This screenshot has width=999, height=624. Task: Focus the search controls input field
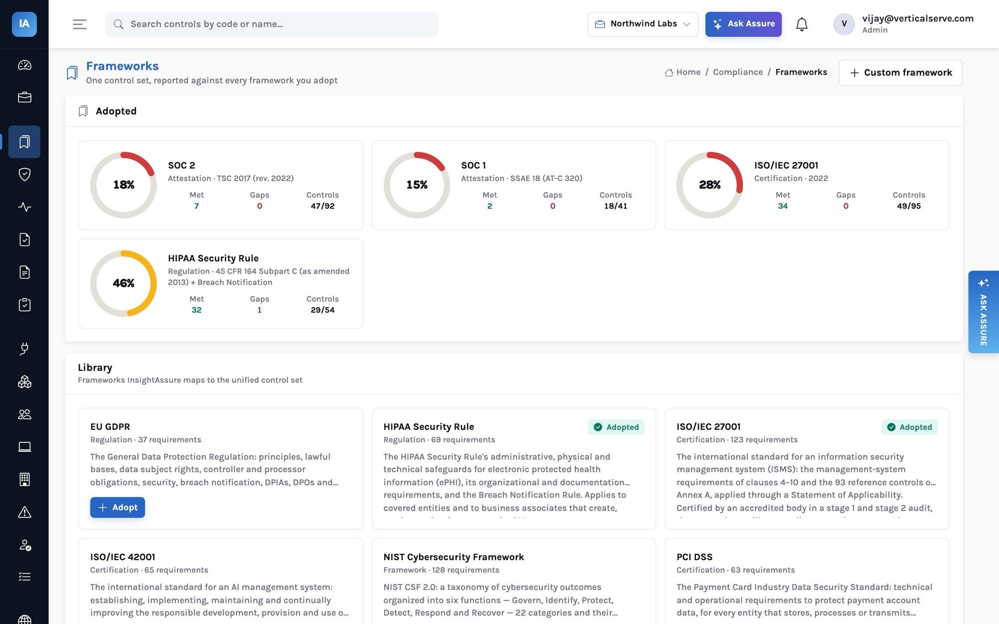272,24
